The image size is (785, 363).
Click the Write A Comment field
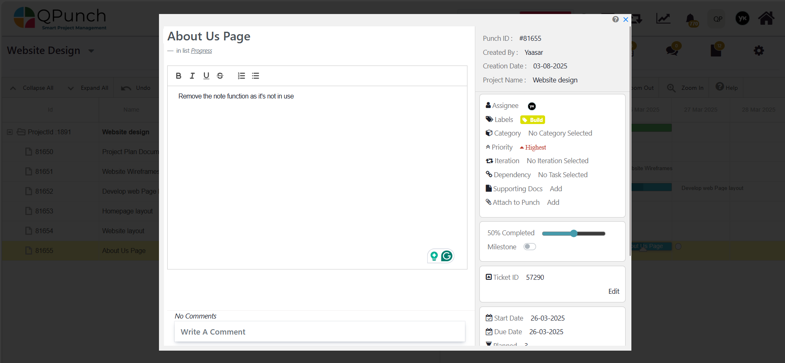(x=320, y=332)
